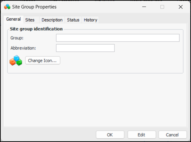
Task: Click the Abbreviation: field label
Action: (23, 48)
